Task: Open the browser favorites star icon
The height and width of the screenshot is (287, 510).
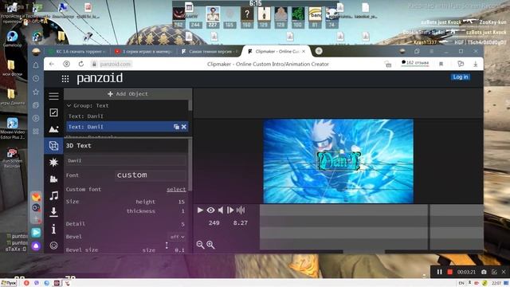Action: (36, 92)
